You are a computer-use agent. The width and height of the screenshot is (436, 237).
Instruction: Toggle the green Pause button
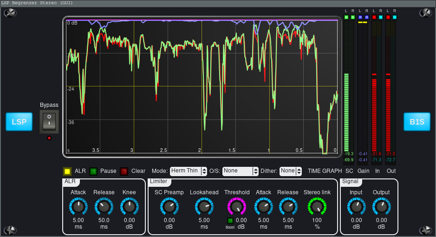[x=93, y=171]
